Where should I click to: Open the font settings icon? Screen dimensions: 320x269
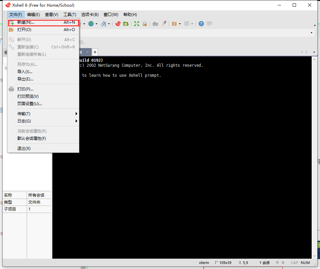pyautogui.click(x=103, y=24)
